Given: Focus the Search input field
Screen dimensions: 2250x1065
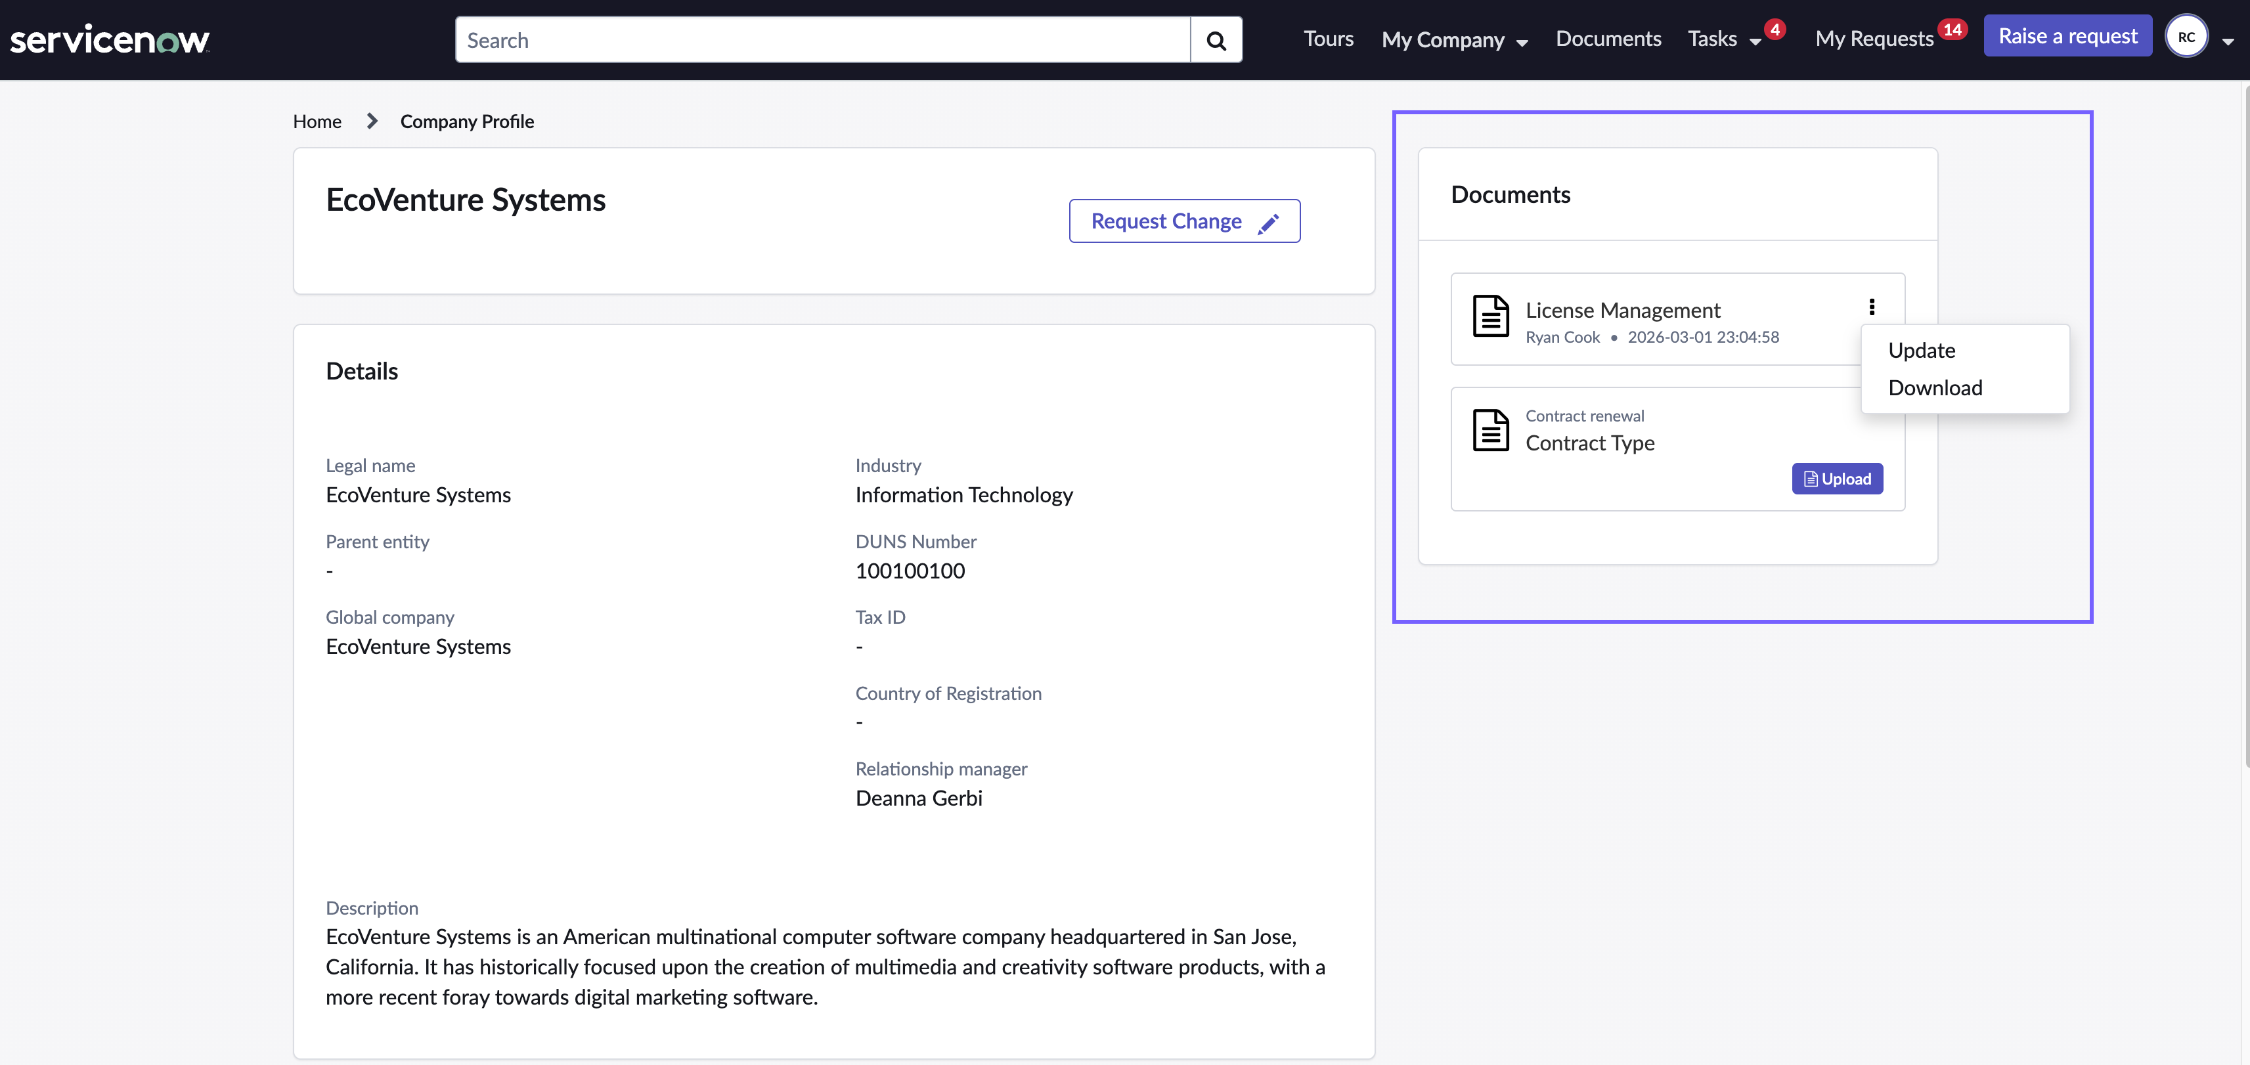Looking at the screenshot, I should click(823, 40).
